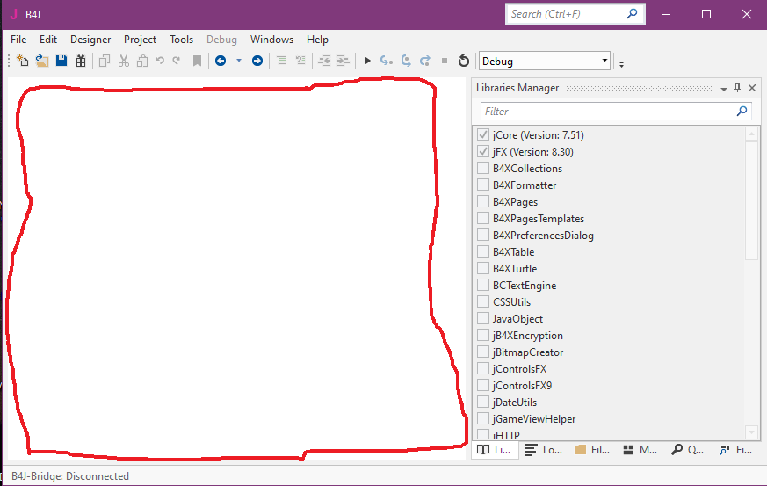Run the project with the play icon

click(x=368, y=61)
